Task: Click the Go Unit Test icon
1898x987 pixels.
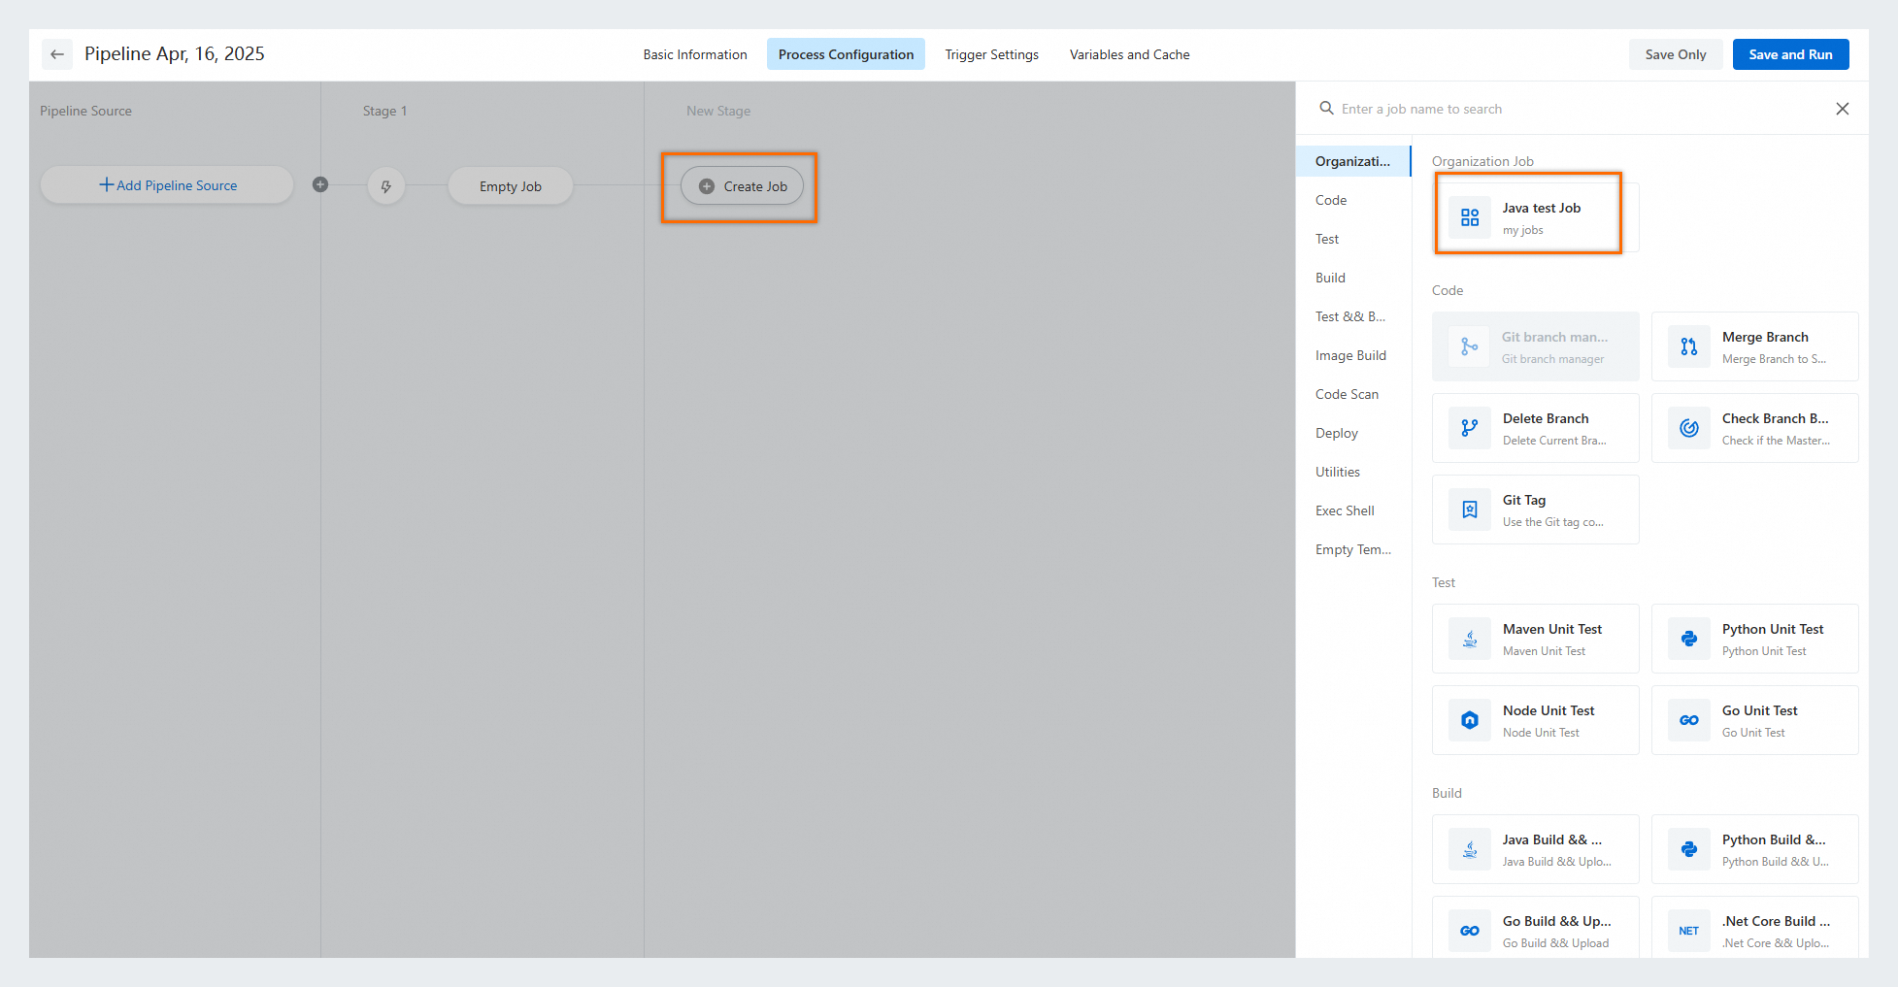Action: (1689, 720)
